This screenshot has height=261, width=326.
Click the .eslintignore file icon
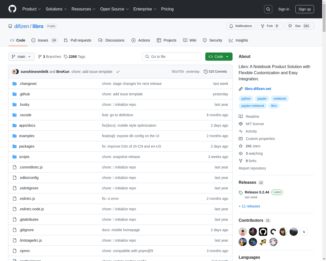[x=15, y=188]
